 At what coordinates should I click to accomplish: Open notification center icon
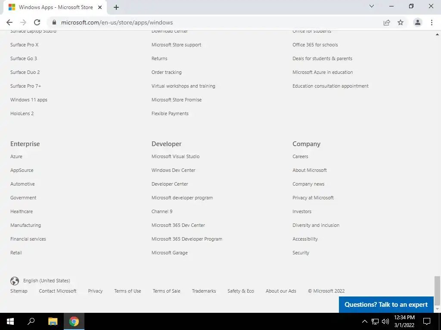(427, 321)
